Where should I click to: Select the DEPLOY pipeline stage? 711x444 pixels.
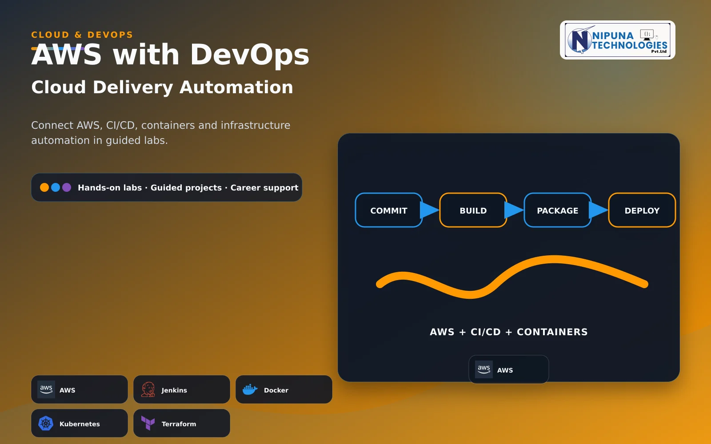[642, 210]
